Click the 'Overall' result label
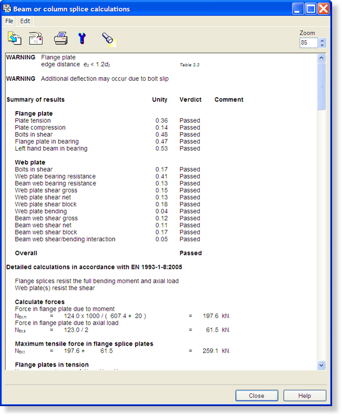 tap(26, 253)
